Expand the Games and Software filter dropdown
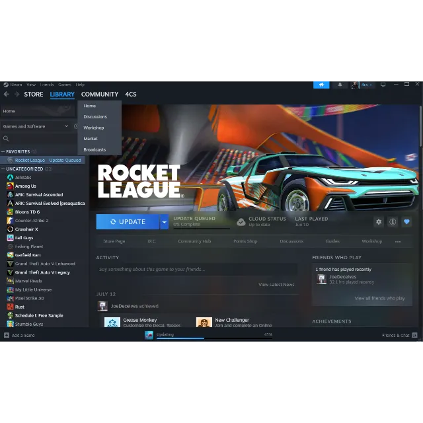Viewport: 423px width, 423px height. [66, 126]
